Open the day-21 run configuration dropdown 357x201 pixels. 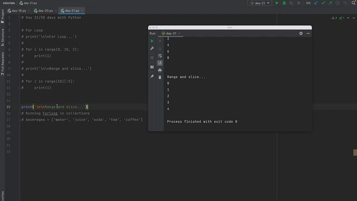click(x=259, y=3)
